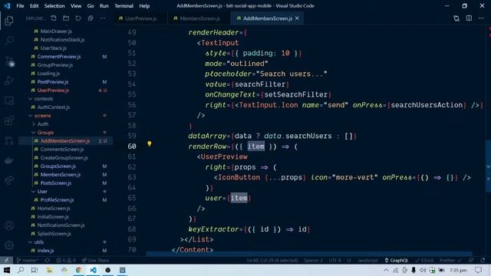Expand the Auth folder
The height and width of the screenshot is (276, 491).
(43, 124)
